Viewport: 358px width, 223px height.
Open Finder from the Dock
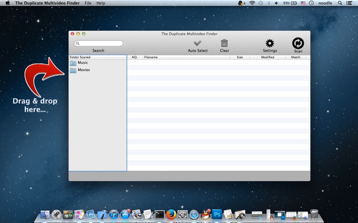coord(45,215)
